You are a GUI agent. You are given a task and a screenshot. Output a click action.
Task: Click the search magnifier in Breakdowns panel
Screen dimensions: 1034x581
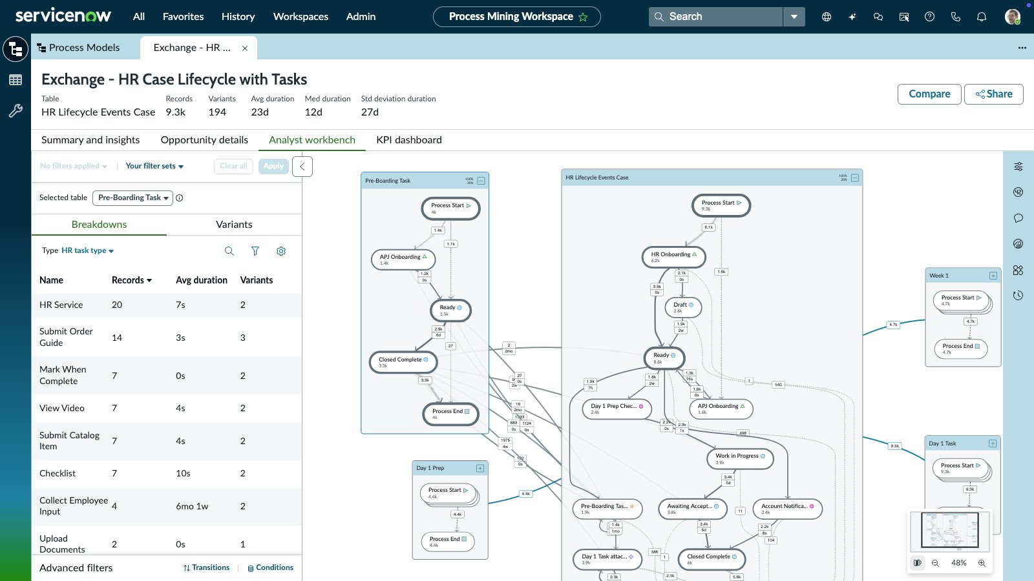229,251
